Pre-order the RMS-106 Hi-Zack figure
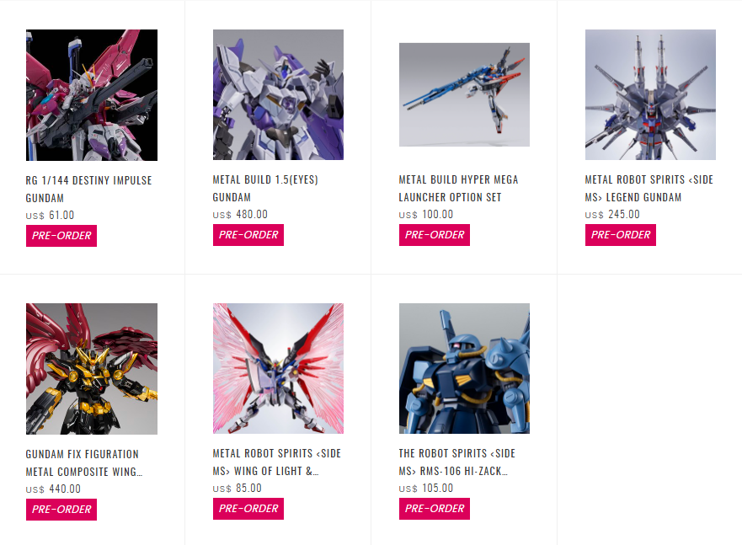This screenshot has width=742, height=545. point(435,509)
